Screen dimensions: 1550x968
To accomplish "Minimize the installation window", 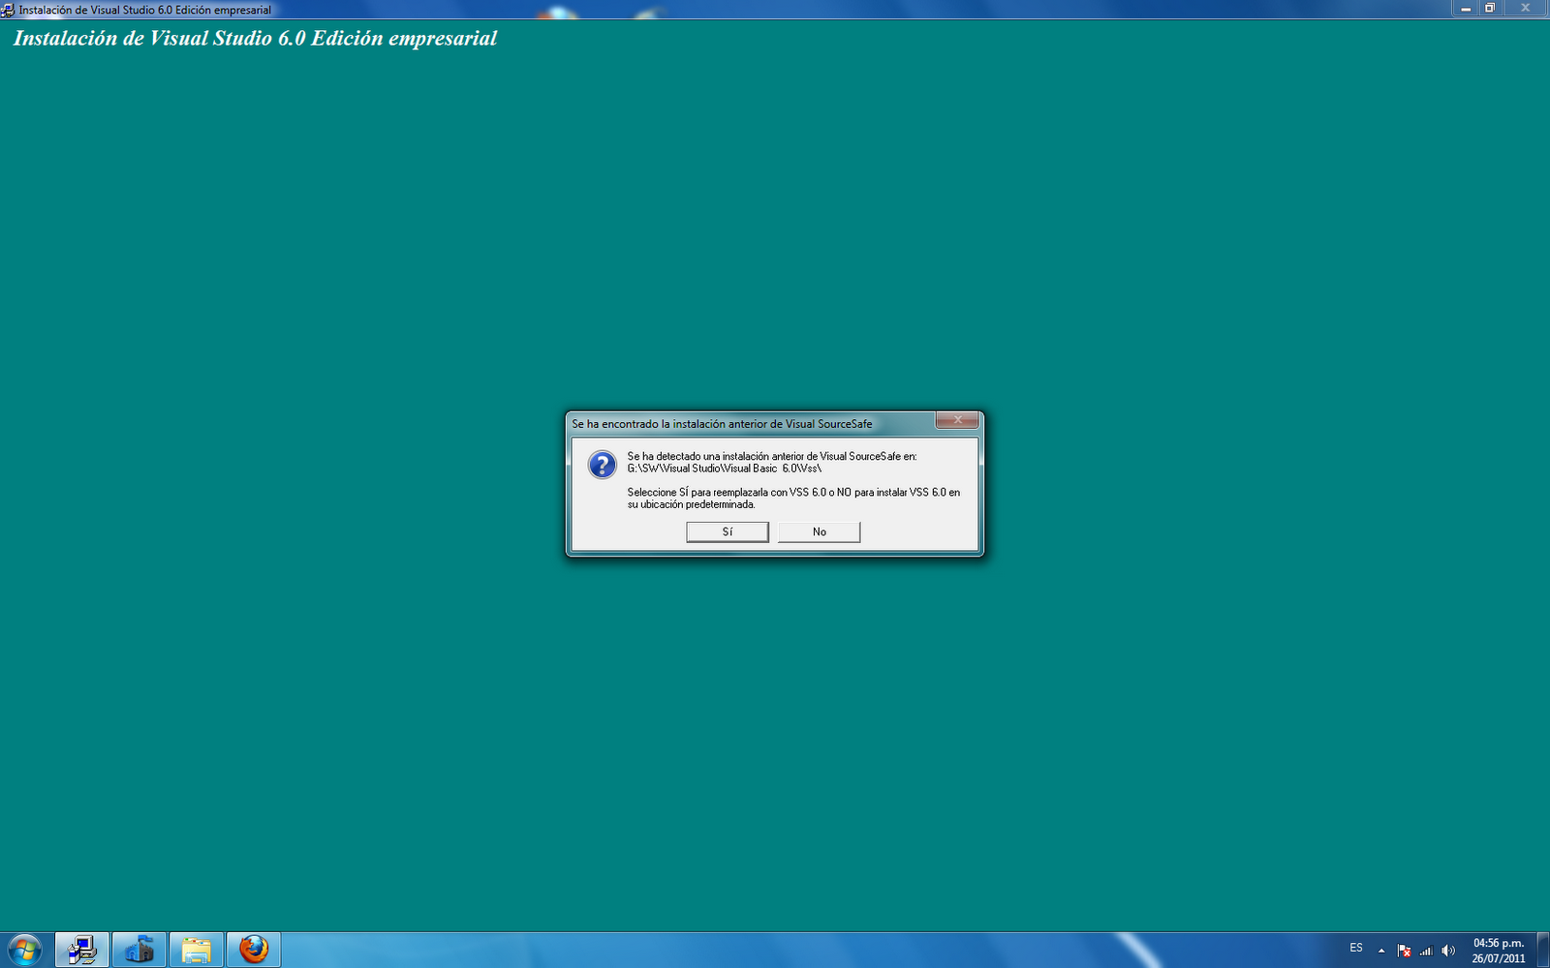I will pyautogui.click(x=1465, y=8).
